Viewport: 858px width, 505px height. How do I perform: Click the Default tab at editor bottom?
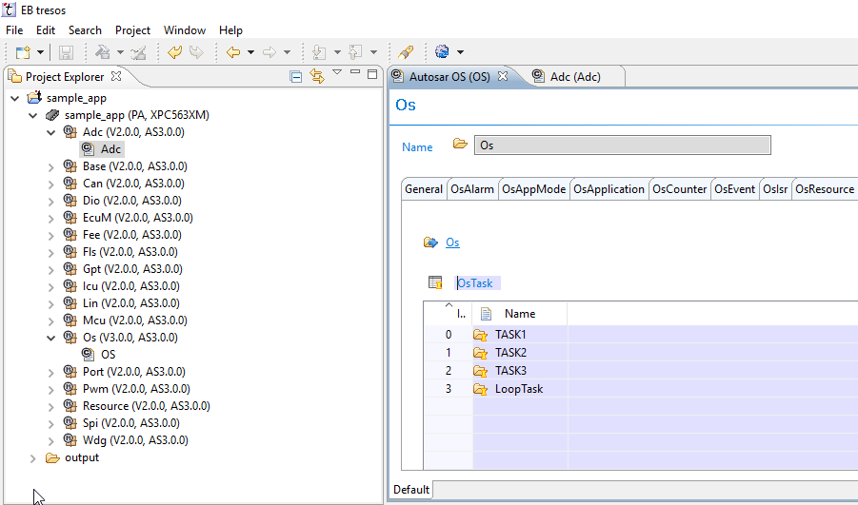tap(411, 489)
